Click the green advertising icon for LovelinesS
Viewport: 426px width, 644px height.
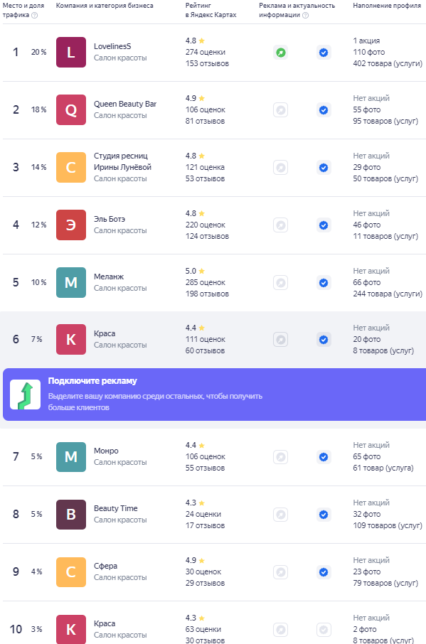point(281,53)
